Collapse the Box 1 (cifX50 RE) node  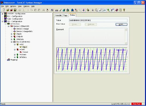[x=12, y=42]
